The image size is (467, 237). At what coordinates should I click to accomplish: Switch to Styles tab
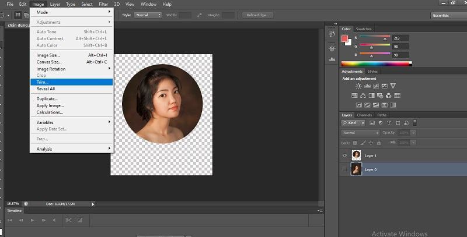click(x=372, y=72)
